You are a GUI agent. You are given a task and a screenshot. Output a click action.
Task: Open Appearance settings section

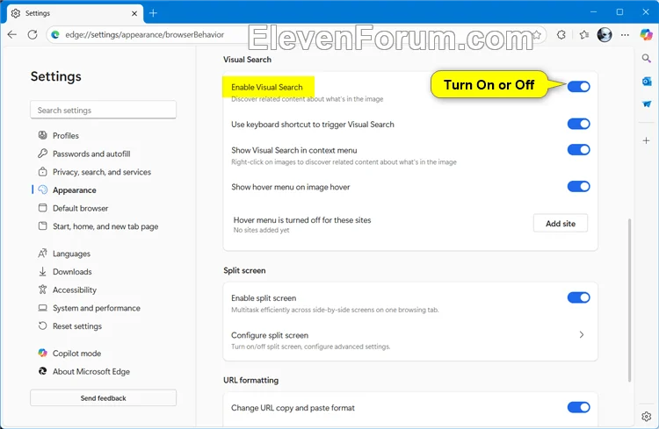(x=75, y=190)
